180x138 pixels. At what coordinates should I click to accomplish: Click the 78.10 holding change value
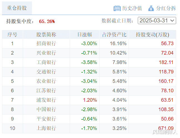point(167,91)
